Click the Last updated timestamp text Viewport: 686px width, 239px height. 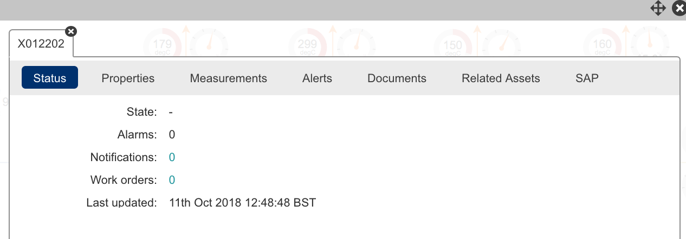tap(242, 203)
